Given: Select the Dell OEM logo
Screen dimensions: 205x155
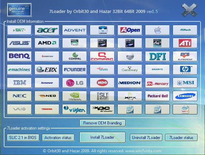Looking at the screenshot, I should tap(130, 56).
